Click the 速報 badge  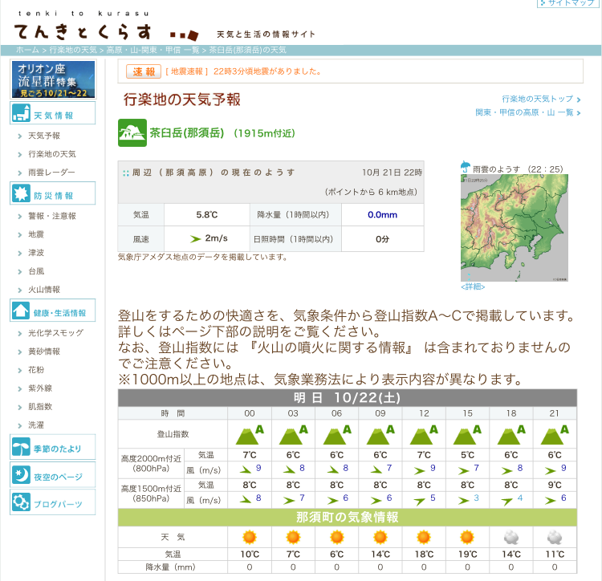[x=144, y=71]
